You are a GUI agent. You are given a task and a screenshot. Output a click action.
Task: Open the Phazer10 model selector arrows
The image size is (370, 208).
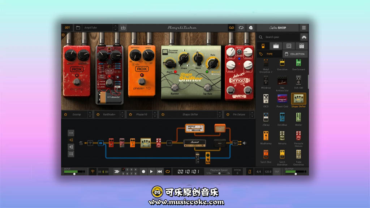[155, 114]
